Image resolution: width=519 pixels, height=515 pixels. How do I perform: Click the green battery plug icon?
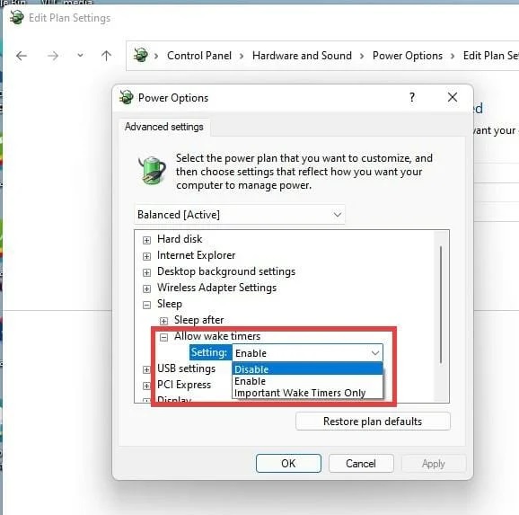pos(153,171)
